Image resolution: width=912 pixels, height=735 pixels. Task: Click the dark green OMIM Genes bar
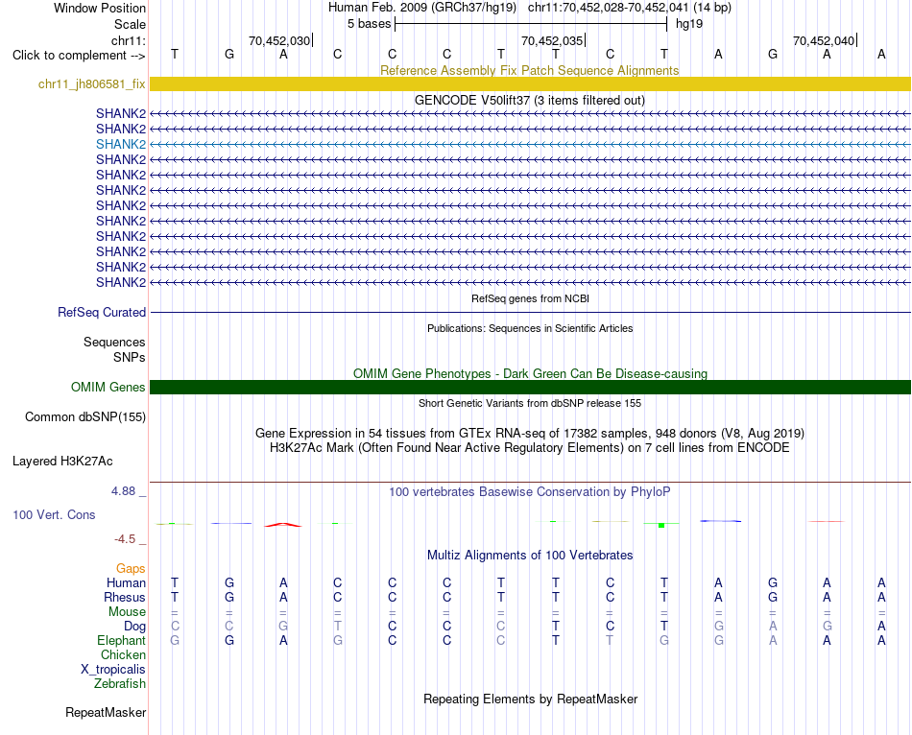pyautogui.click(x=530, y=387)
